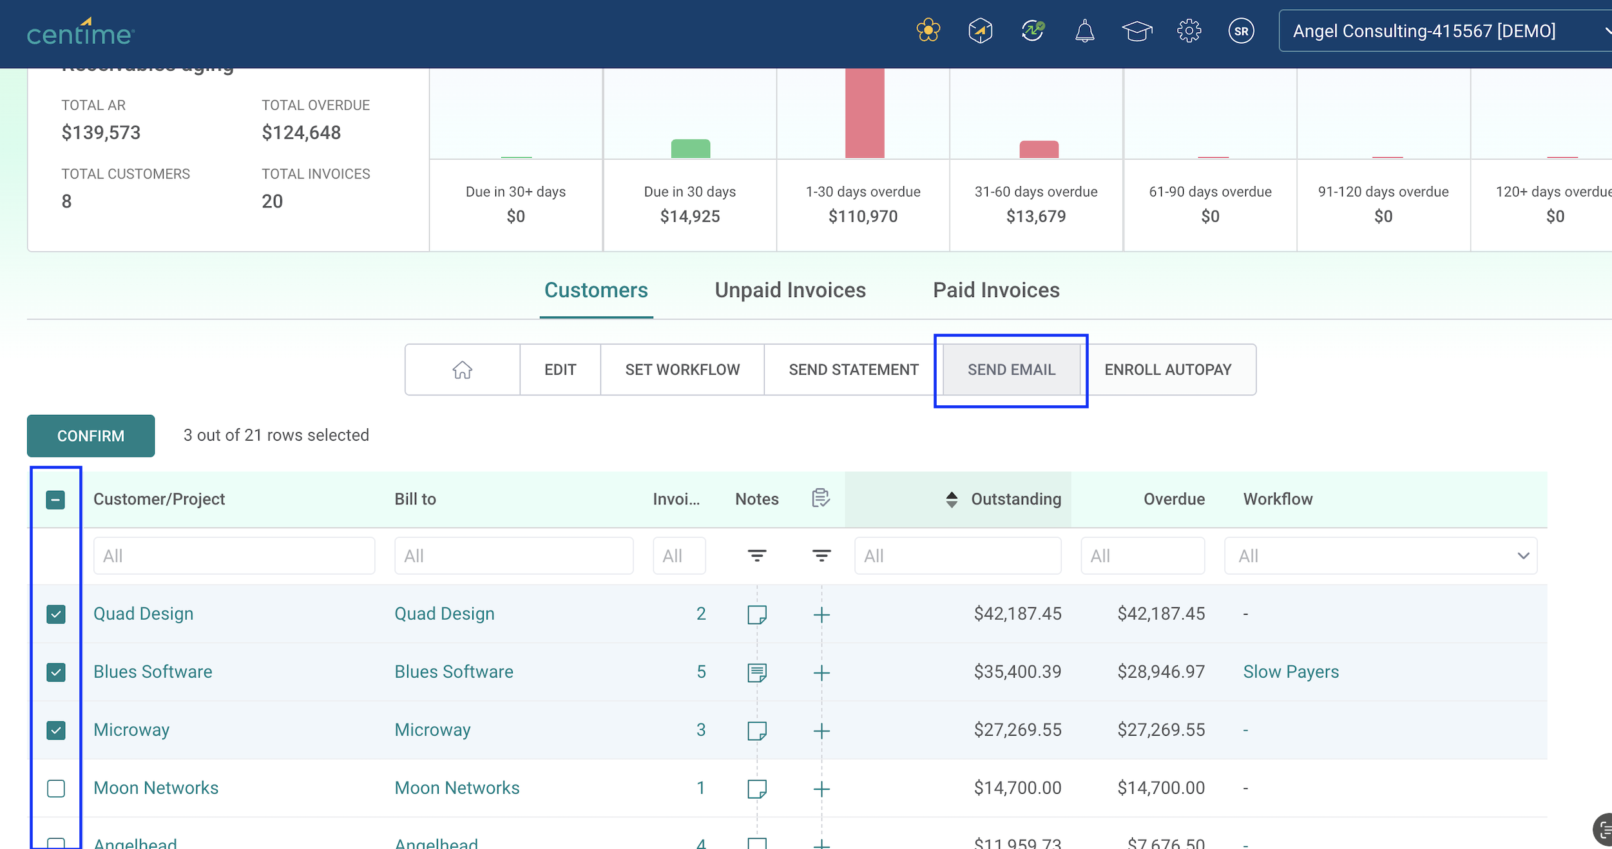1612x849 pixels.
Task: Click the Notes column filter icon
Action: 756,556
